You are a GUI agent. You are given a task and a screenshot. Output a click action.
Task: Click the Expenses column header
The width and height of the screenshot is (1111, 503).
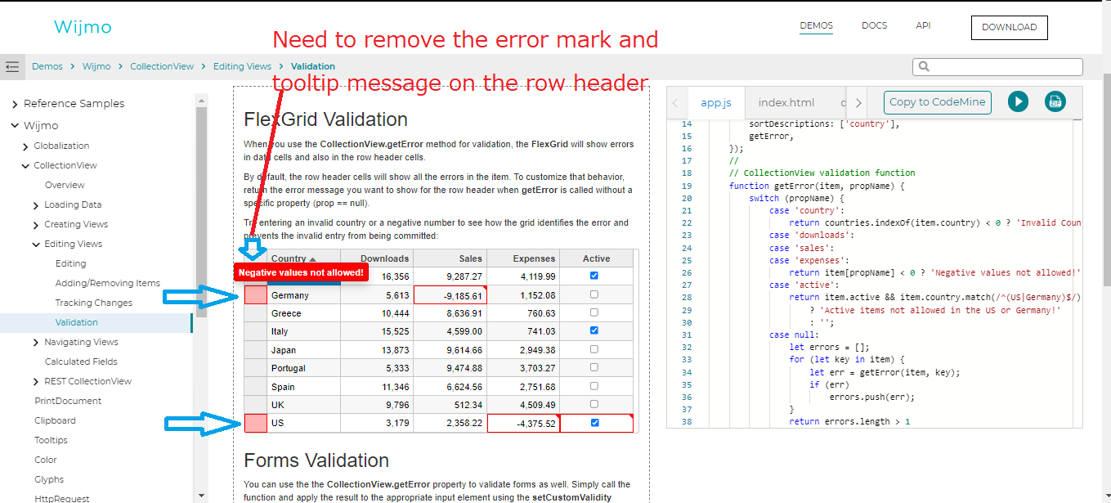coord(523,258)
